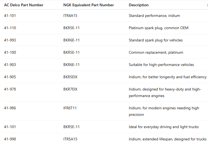Viewport: 208px width, 145px height.
Task: Click the AC Delco Part Number column header
Action: (x=24, y=5)
